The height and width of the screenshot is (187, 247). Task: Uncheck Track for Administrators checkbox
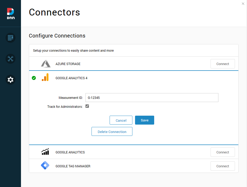pos(87,106)
